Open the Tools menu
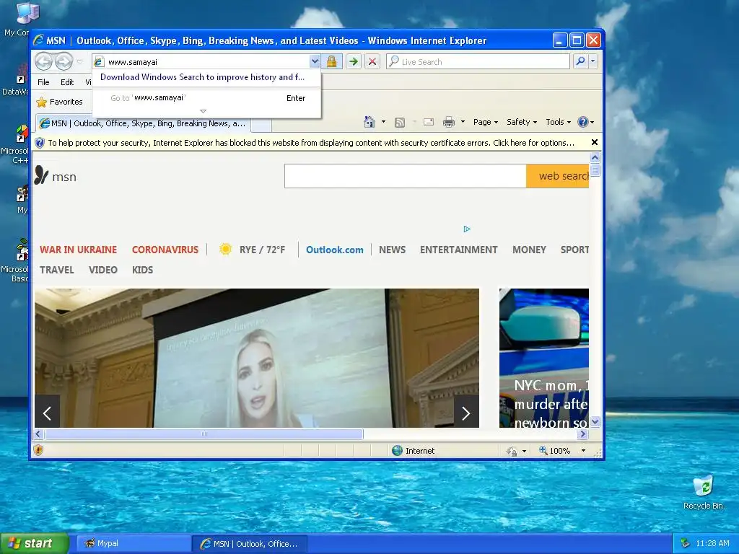Screen dimensions: 739x554 558,122
